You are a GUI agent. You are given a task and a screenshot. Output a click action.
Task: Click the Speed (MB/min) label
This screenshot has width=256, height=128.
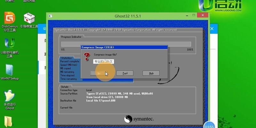click(x=68, y=65)
